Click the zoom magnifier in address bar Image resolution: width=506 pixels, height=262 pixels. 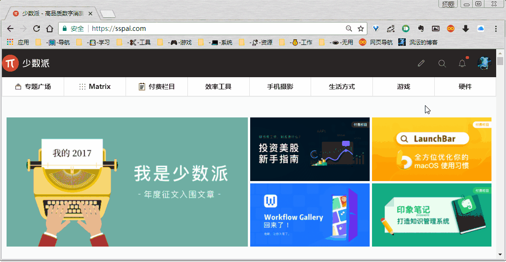349,29
